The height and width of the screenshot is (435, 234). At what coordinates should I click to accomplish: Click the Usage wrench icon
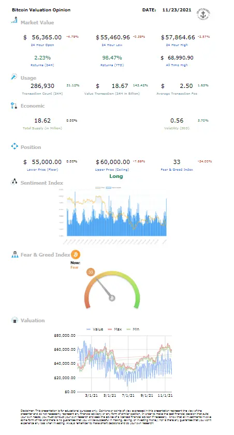click(x=14, y=77)
